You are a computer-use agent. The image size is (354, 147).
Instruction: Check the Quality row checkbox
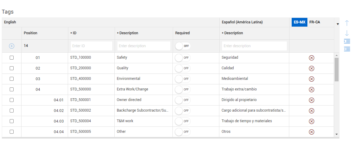tap(12, 68)
